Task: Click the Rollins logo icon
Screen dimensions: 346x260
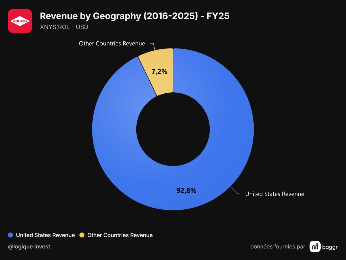Action: [x=20, y=21]
